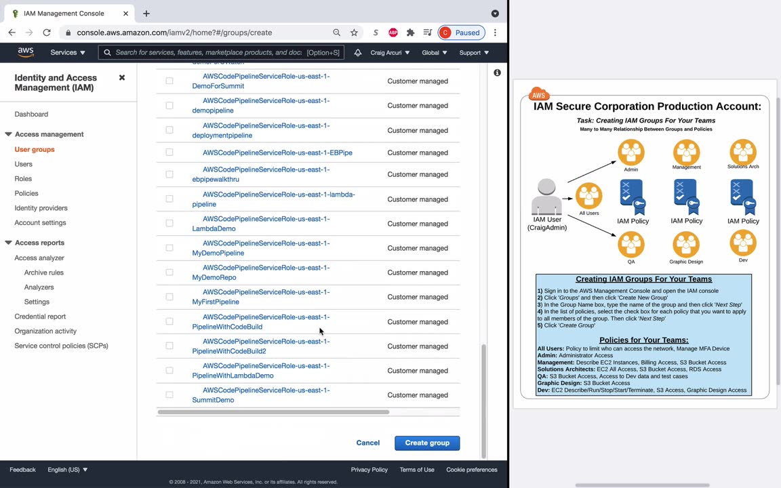This screenshot has width=781, height=488.
Task: Open Credential report in the sidebar
Action: (x=41, y=317)
